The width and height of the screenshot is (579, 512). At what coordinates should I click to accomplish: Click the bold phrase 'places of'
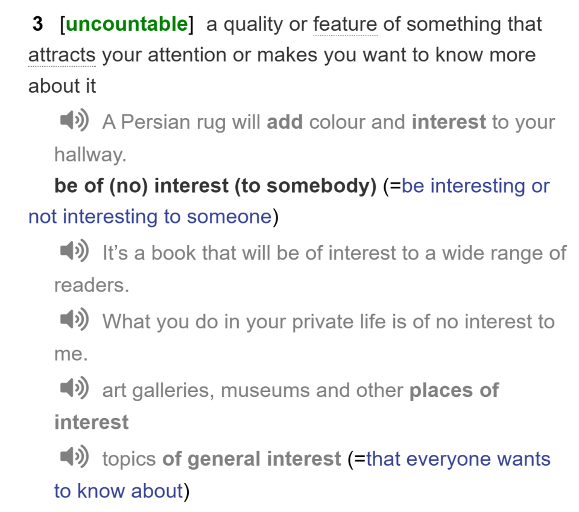point(454,390)
